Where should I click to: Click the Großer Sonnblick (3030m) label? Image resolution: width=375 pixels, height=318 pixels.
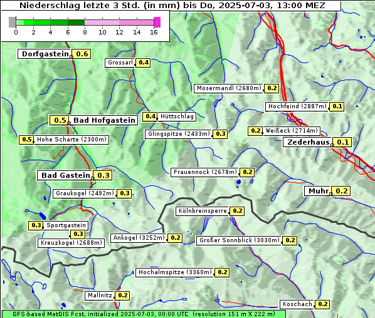[239, 240]
